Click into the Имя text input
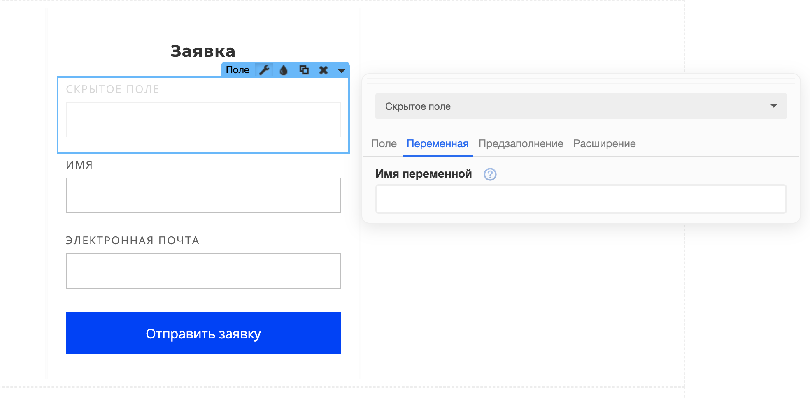 (203, 195)
